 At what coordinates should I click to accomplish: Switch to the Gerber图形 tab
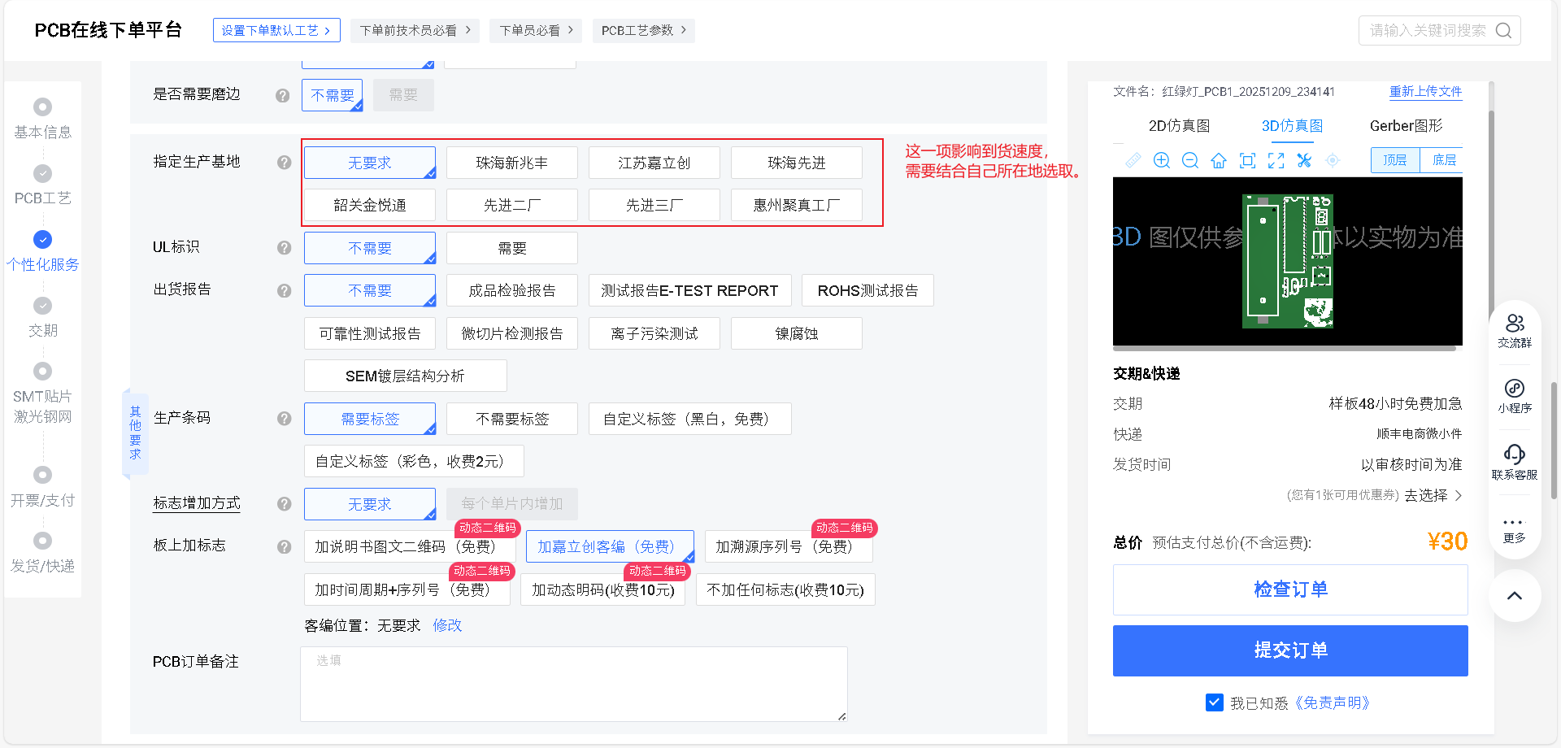coord(1406,126)
